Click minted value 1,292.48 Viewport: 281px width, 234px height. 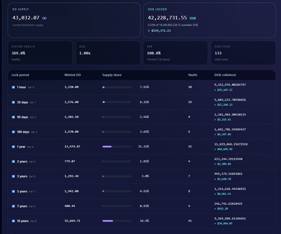[x=71, y=176]
